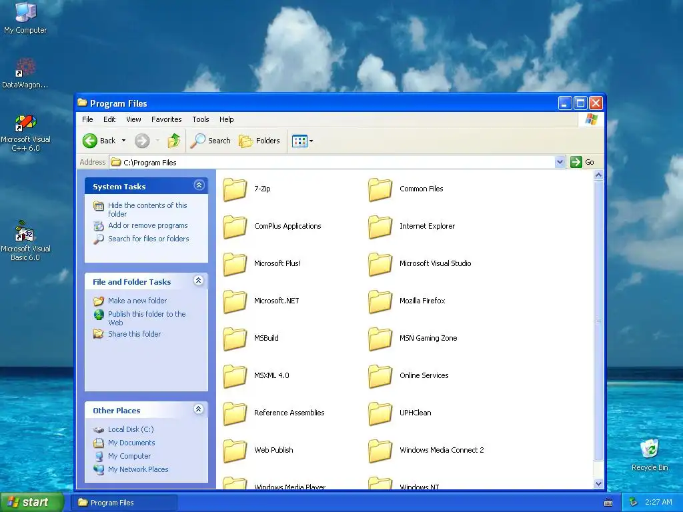Select the Internet Explorer folder icon
The height and width of the screenshot is (512, 683).
click(x=380, y=227)
